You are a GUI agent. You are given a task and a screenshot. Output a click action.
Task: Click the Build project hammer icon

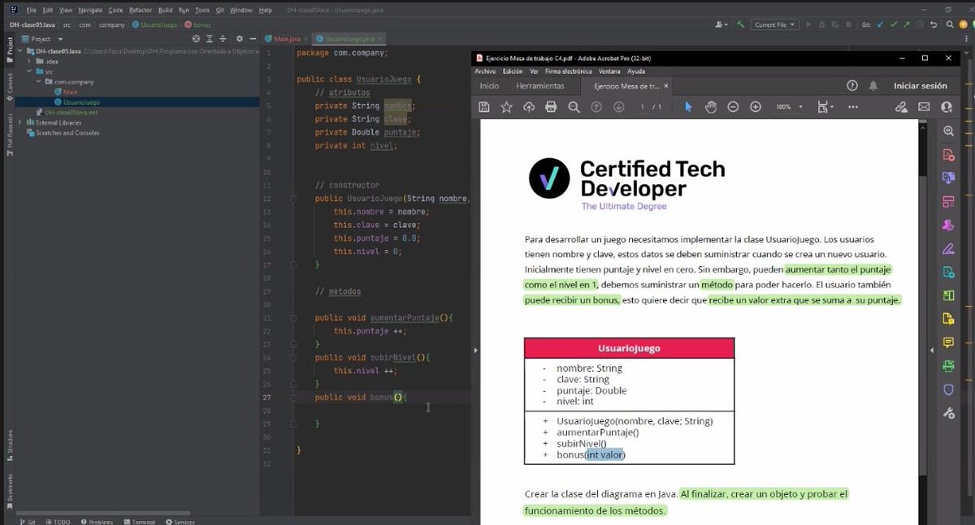click(x=740, y=25)
